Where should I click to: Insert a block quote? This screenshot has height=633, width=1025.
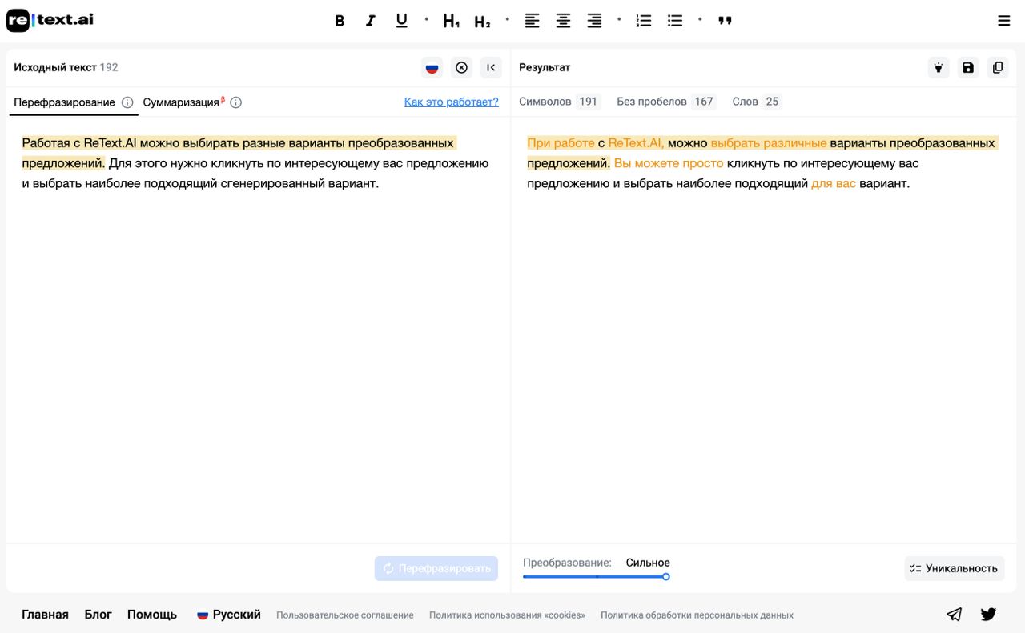pos(725,21)
